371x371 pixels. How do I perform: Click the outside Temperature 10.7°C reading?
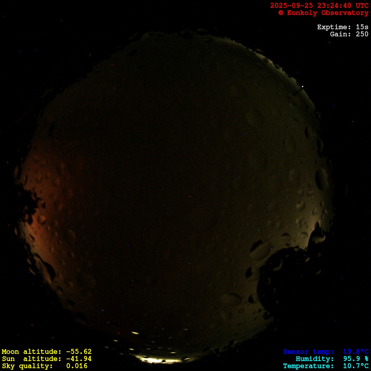[356, 366]
